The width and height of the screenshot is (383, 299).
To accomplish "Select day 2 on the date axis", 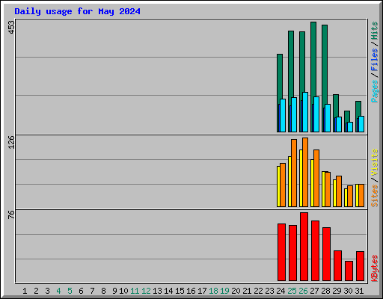I will (x=36, y=291).
